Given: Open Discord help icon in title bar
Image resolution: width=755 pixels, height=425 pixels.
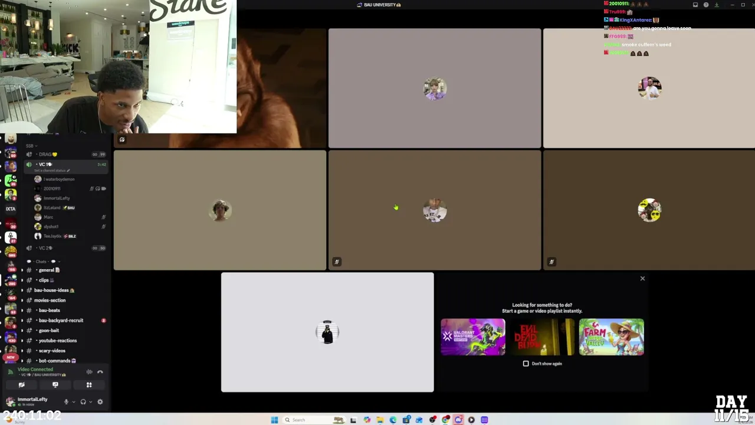Looking at the screenshot, I should coord(706,5).
